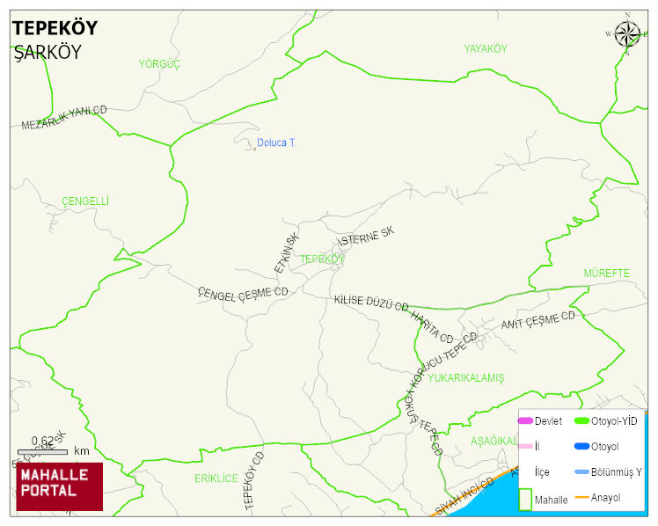
Task: Click the magenta Devlet legend symbol
Action: [525, 421]
